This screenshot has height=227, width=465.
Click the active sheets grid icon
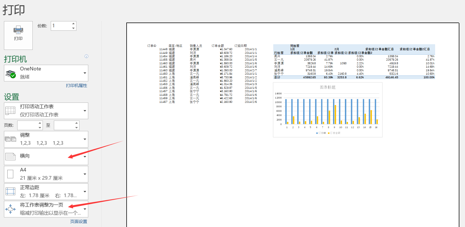(x=10, y=111)
